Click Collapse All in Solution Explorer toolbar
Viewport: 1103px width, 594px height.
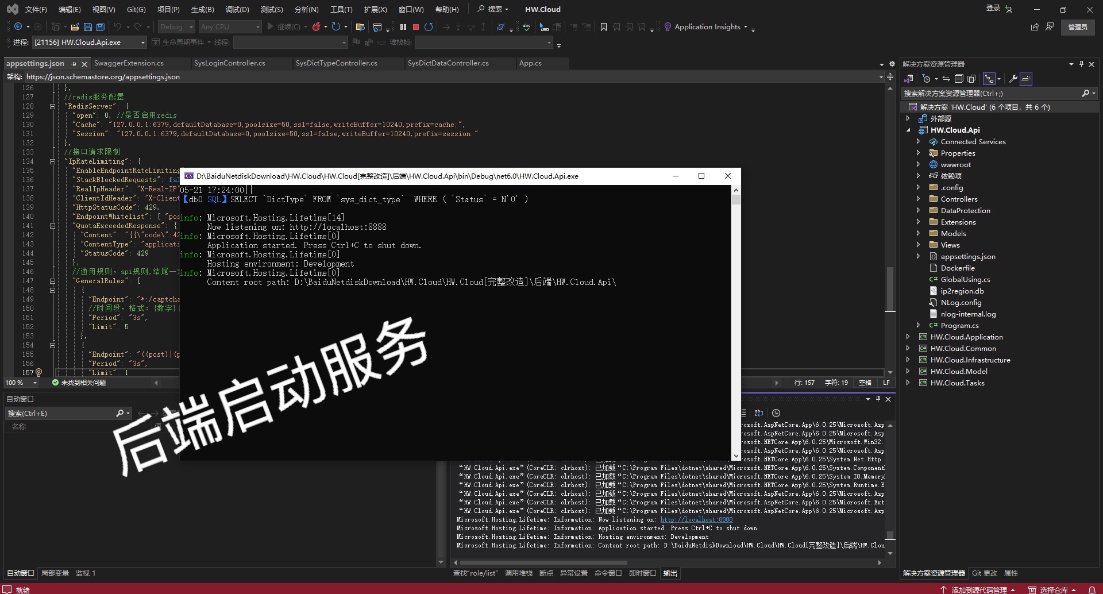959,79
